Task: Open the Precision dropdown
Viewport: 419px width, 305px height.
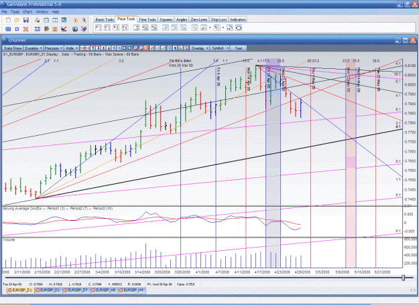Action: tap(54, 48)
